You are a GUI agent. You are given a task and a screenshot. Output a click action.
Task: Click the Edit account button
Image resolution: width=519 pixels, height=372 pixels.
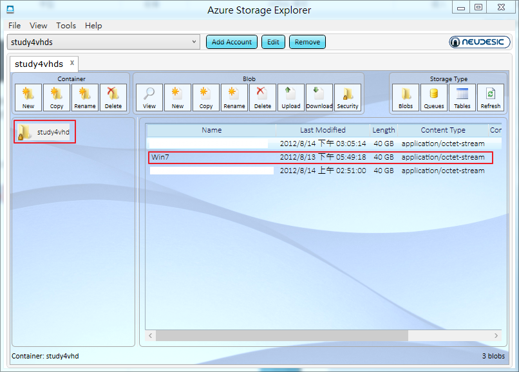pos(273,42)
